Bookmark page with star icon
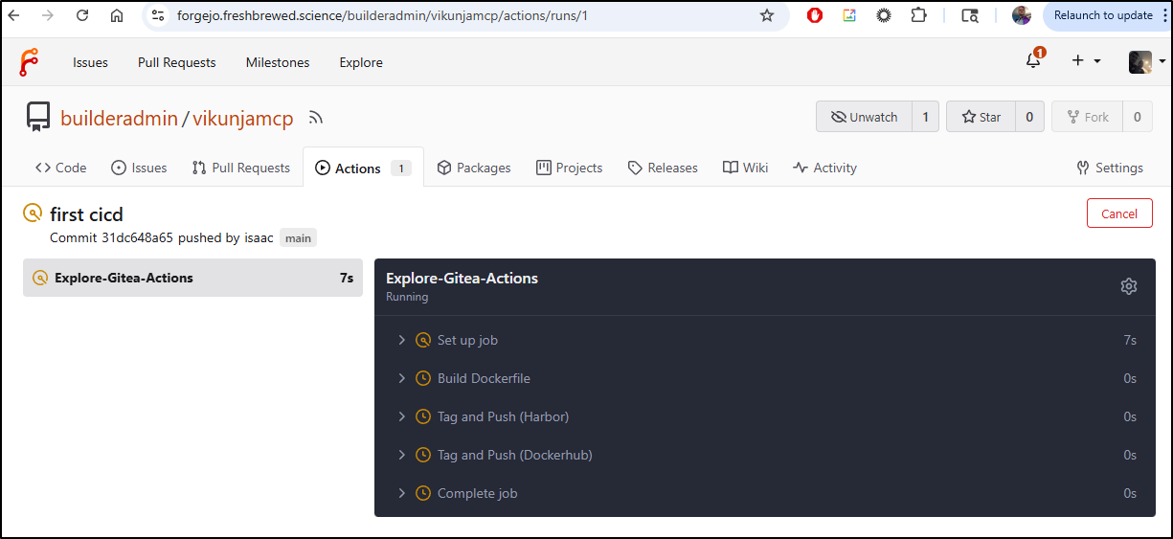1173x539 pixels. [766, 15]
